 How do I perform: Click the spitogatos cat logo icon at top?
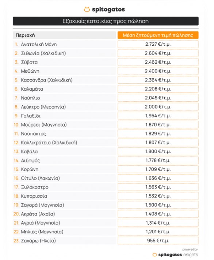pyautogui.click(x=87, y=10)
